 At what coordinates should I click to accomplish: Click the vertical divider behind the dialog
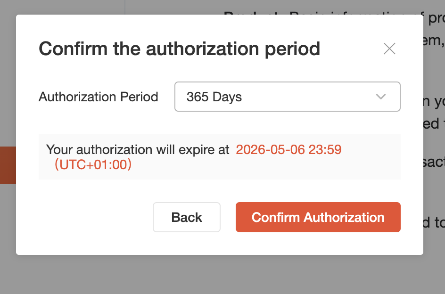124,7
